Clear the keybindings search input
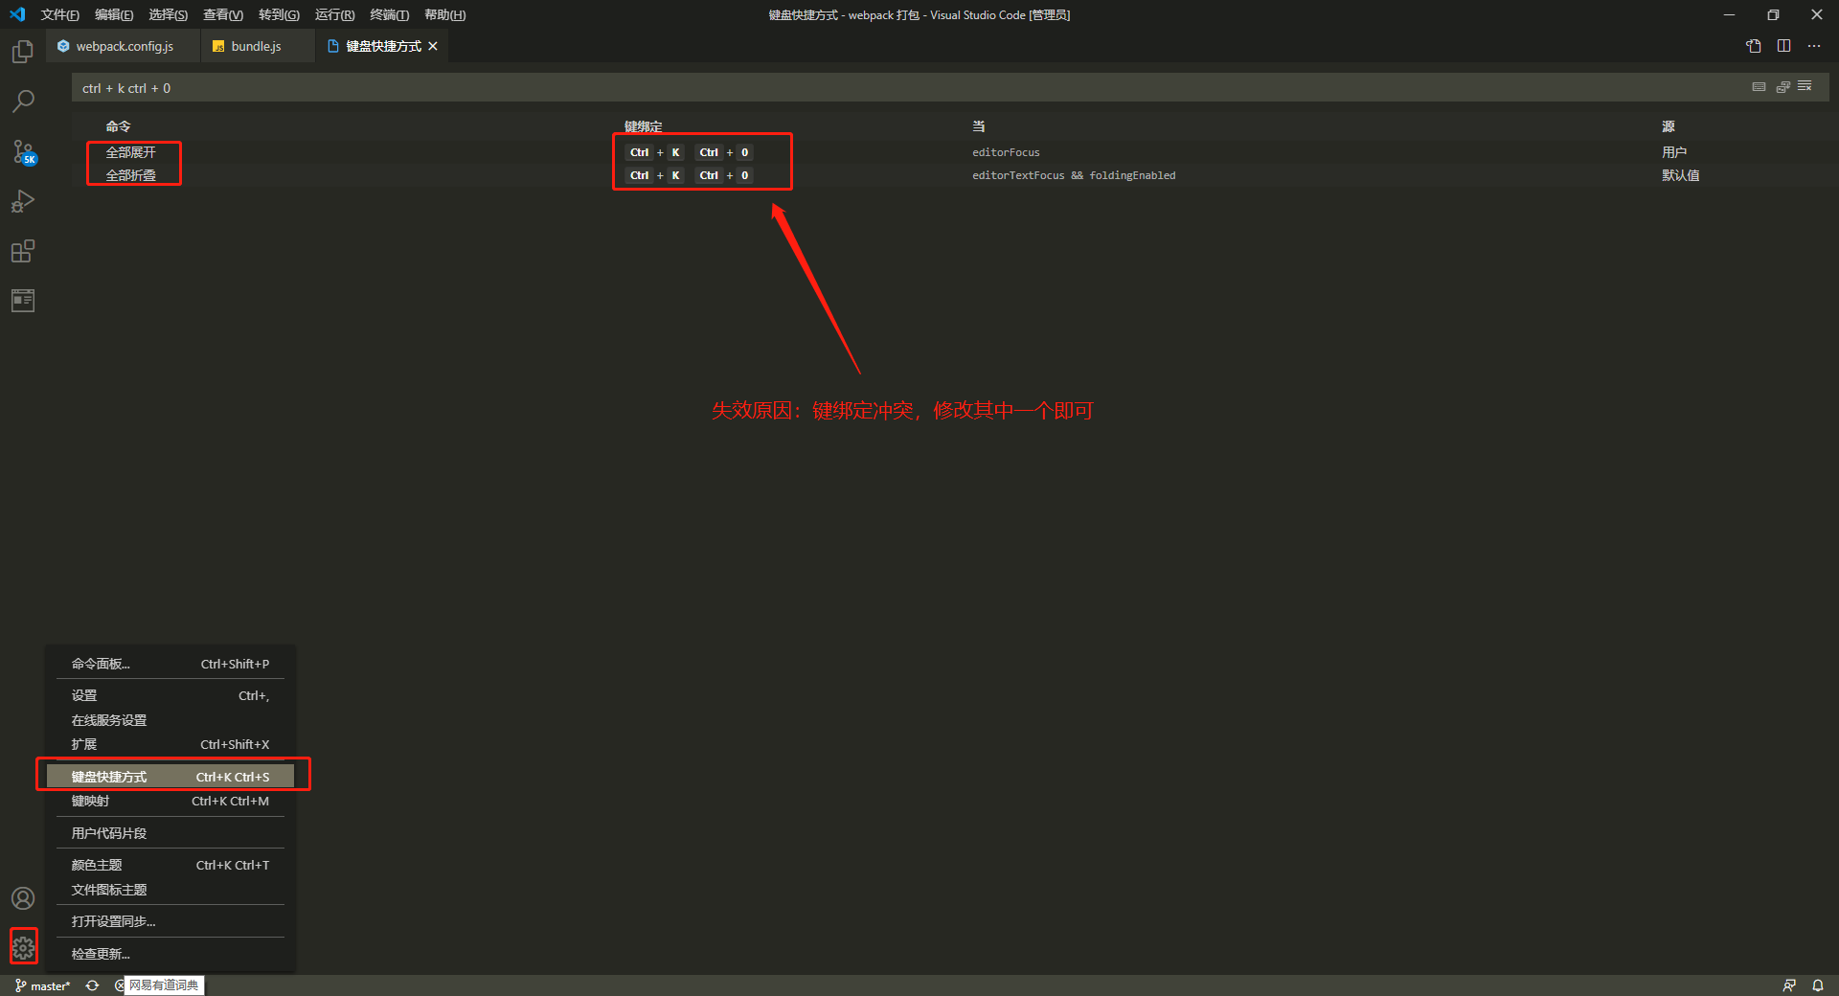This screenshot has height=996, width=1839. coord(1805,87)
